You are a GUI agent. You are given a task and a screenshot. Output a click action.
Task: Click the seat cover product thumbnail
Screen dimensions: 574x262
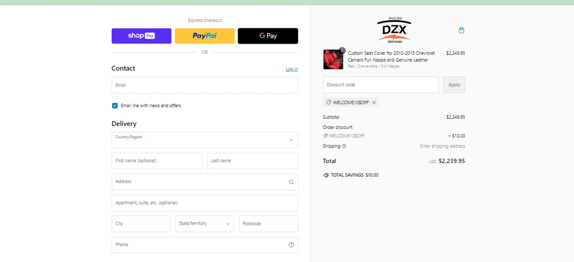coord(333,60)
